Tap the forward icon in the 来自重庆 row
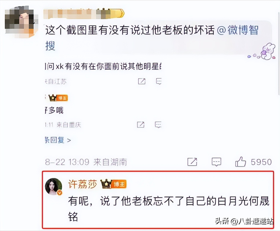This screenshot has height=231, width=280. click(x=140, y=125)
